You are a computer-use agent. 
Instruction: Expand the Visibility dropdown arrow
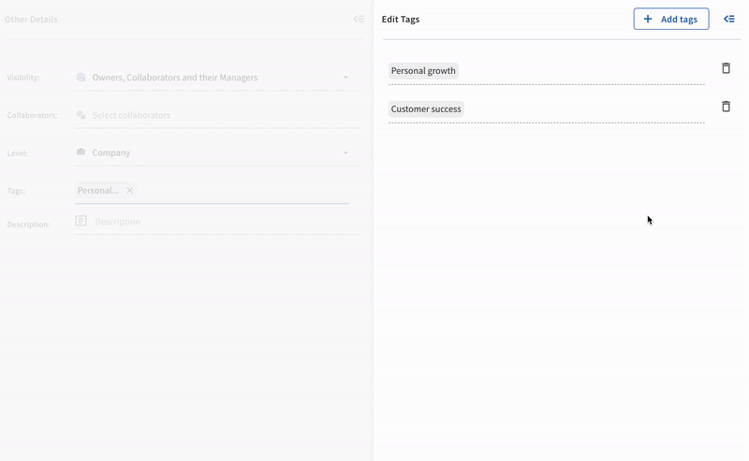click(345, 78)
